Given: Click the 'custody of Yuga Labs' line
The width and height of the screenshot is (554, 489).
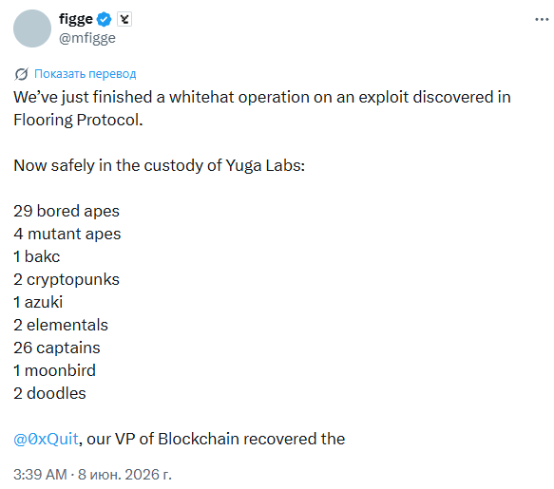Looking at the screenshot, I should (159, 165).
